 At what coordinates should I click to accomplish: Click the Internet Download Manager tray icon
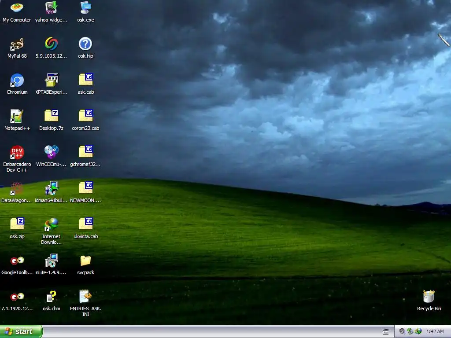click(418, 331)
